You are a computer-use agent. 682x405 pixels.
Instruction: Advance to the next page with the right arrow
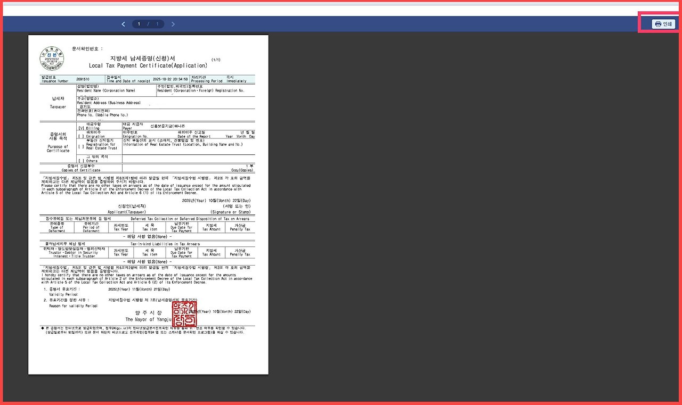173,24
